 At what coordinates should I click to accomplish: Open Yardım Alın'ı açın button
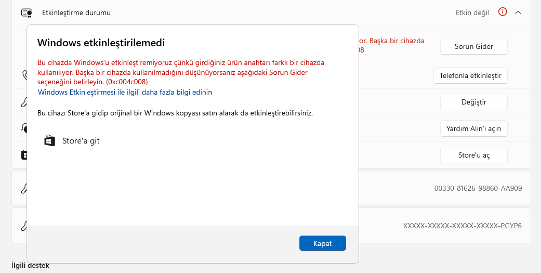click(474, 128)
